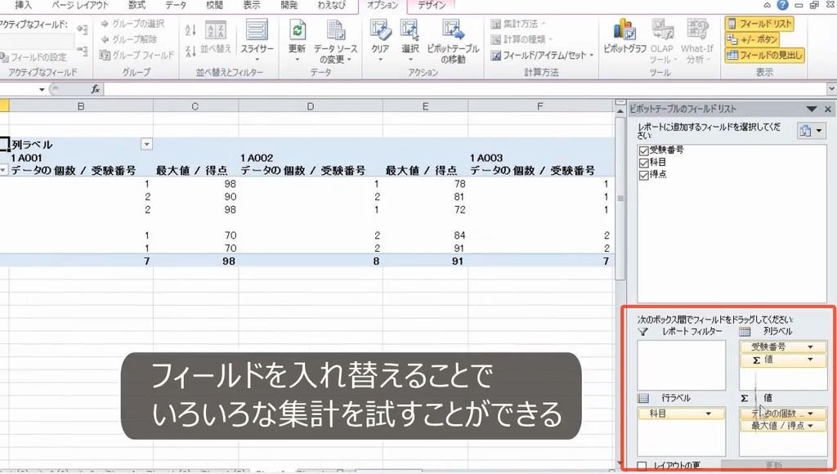The image size is (837, 474).
Task: Open What-If 分析 menu
Action: coord(696,41)
